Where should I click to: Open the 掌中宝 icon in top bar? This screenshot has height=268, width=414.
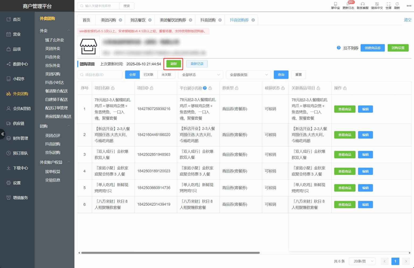click(335, 6)
